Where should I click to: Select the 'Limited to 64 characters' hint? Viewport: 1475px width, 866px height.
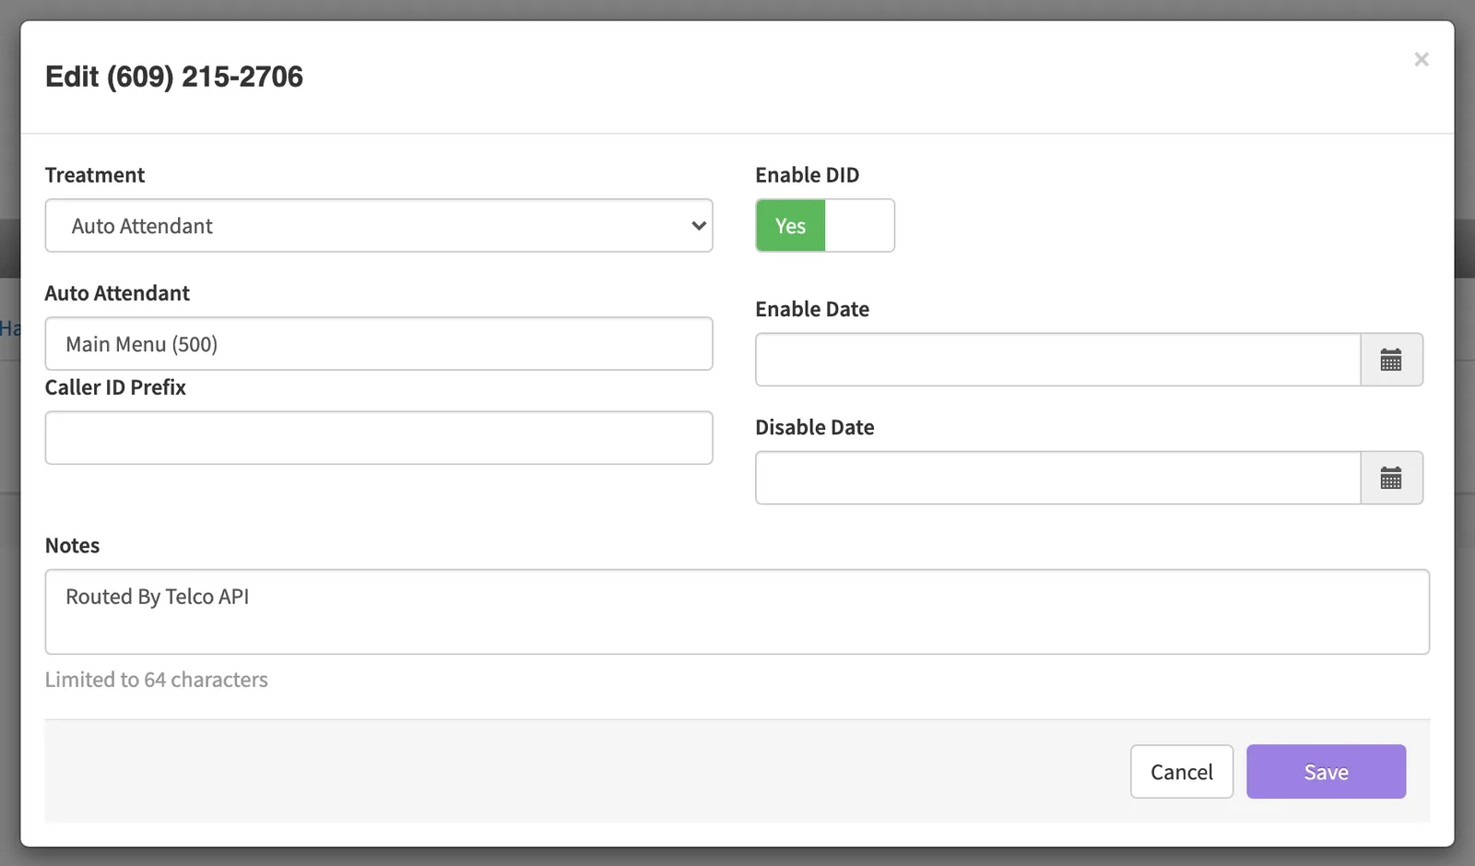click(157, 680)
